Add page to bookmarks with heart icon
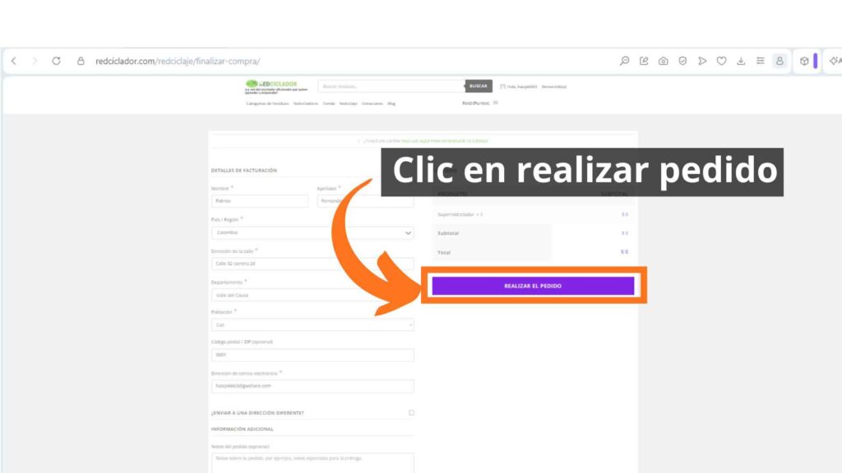Screen dimensions: 842x473 point(722,61)
